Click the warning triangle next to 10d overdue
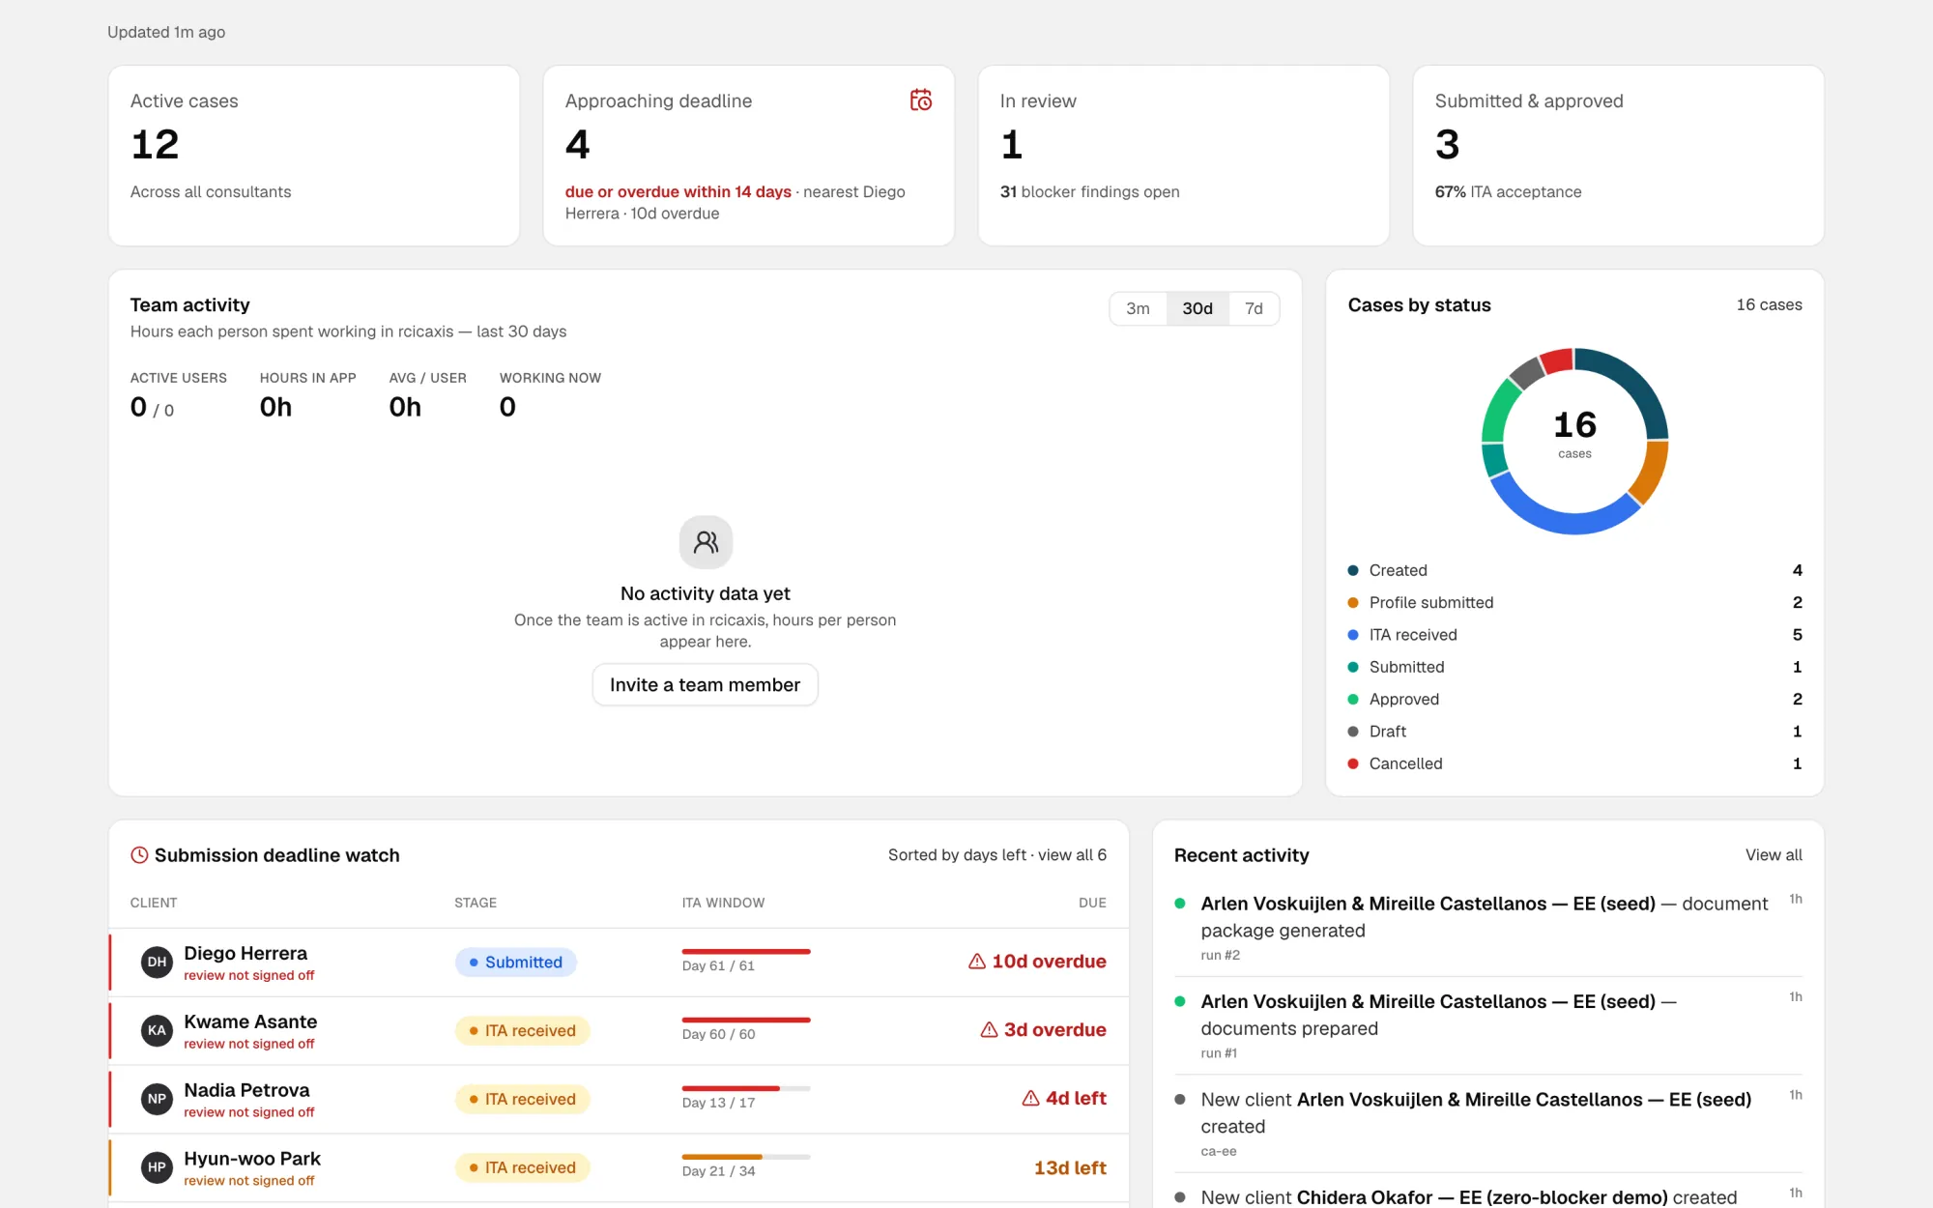 pos(977,962)
